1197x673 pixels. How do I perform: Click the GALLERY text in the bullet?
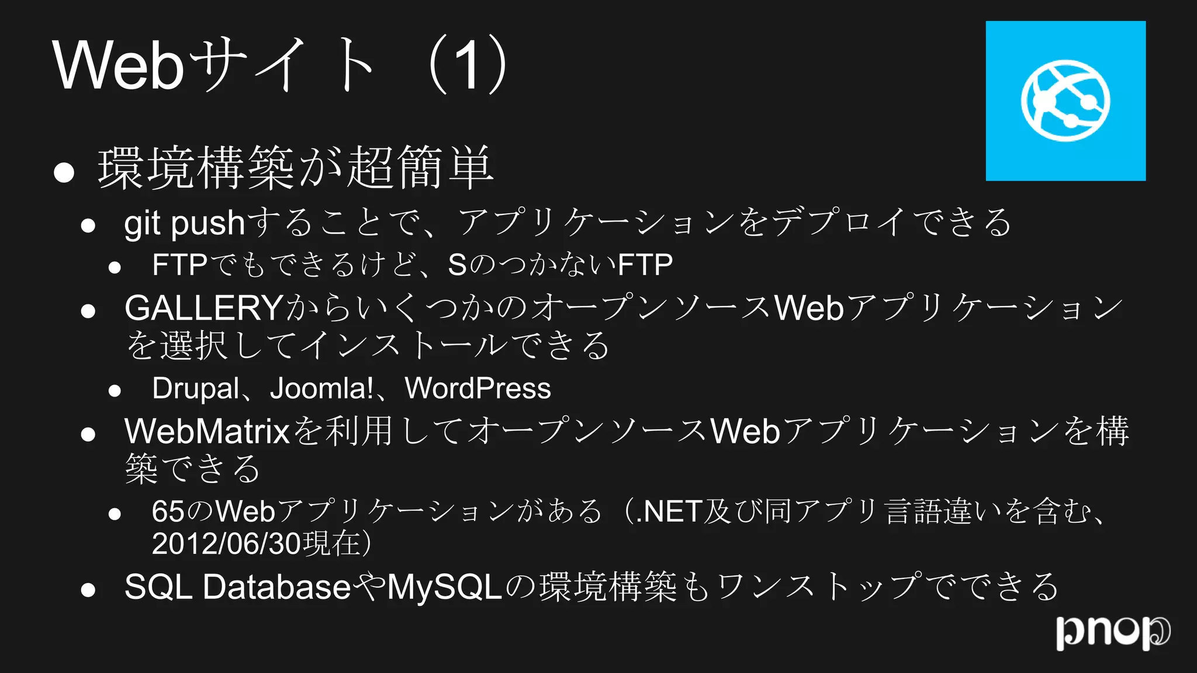204,307
